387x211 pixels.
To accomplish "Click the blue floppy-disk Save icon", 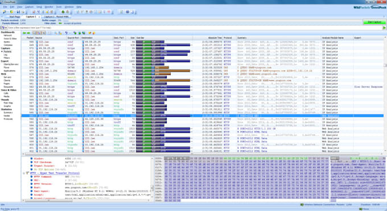I will [18, 12].
